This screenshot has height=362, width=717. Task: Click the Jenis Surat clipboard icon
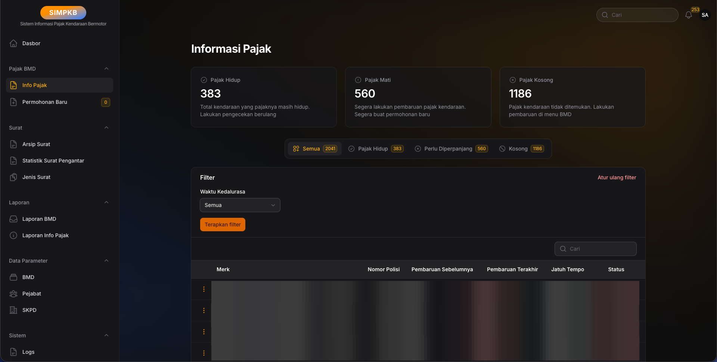[x=13, y=177]
